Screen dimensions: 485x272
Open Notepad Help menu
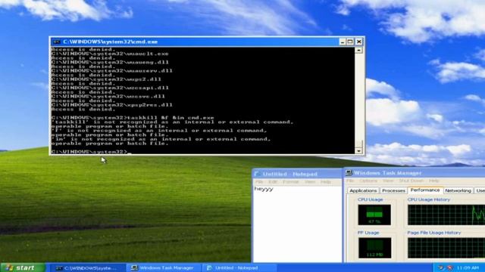(x=325, y=182)
